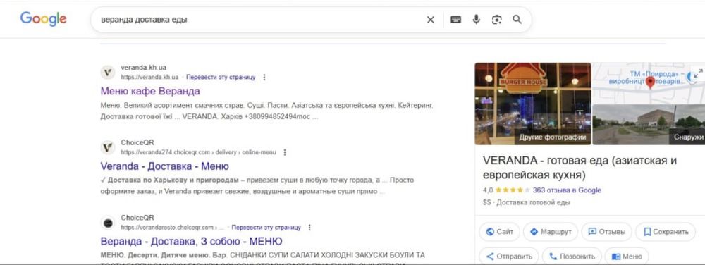The height and width of the screenshot is (265, 705).
Task: Open 'Веранда - Доставка, З собою - МЕНЮ' result
Action: (192, 241)
